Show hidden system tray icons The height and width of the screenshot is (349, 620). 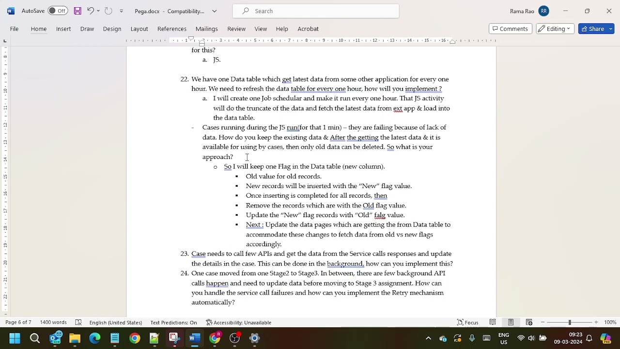(x=428, y=338)
